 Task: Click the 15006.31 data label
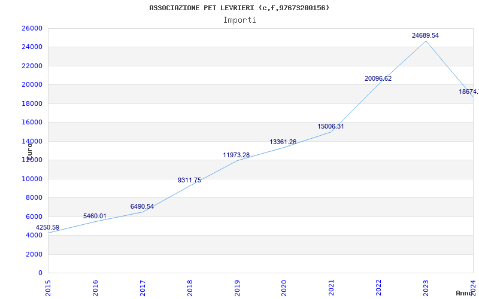point(331,126)
